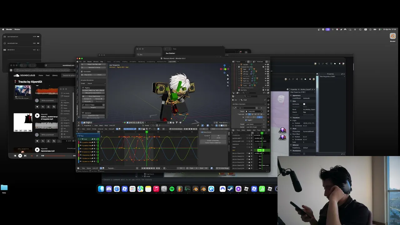Open Blender's File menu
Viewport: 400px width, 225px height.
(80, 62)
